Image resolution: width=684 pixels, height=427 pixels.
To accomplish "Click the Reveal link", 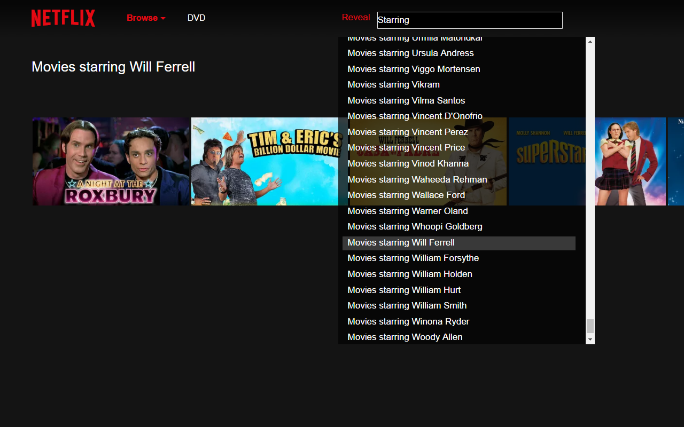I will 356,17.
